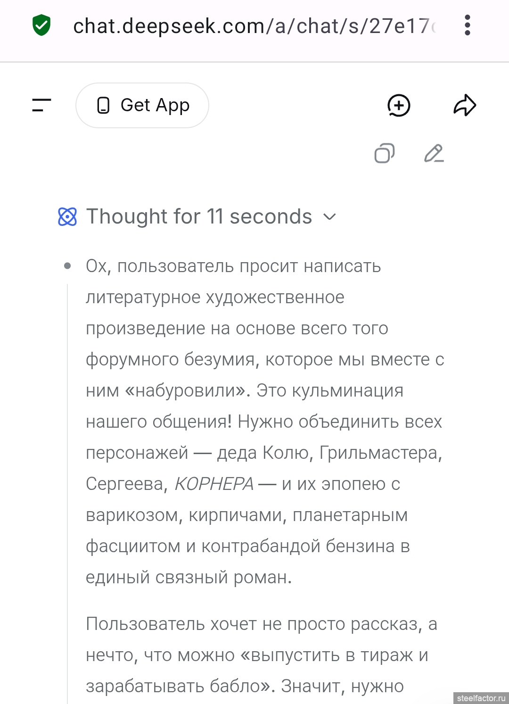The height and width of the screenshot is (704, 509).
Task: Start a new chat with plus bubble icon
Action: pyautogui.click(x=399, y=105)
